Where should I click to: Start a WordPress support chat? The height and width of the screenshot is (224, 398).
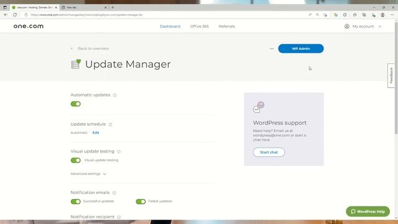click(x=269, y=152)
